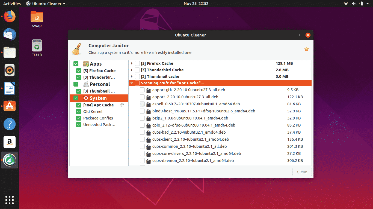373x209 pixels.
Task: Expand the Thunderbird Cache entry
Action: click(x=132, y=70)
